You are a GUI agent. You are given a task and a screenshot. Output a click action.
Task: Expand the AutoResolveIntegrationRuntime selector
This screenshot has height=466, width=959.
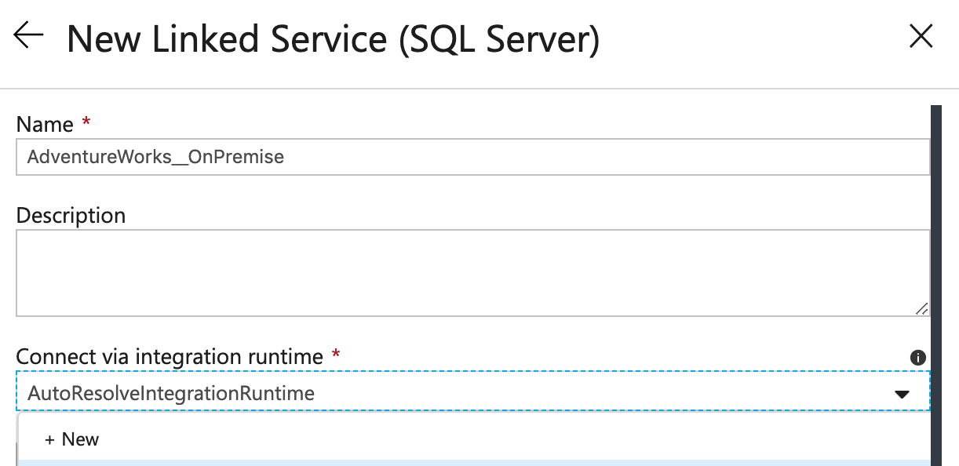tap(902, 391)
